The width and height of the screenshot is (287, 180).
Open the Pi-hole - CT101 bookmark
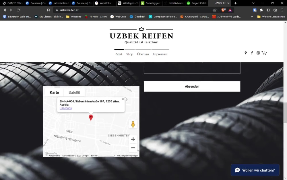(x=96, y=17)
